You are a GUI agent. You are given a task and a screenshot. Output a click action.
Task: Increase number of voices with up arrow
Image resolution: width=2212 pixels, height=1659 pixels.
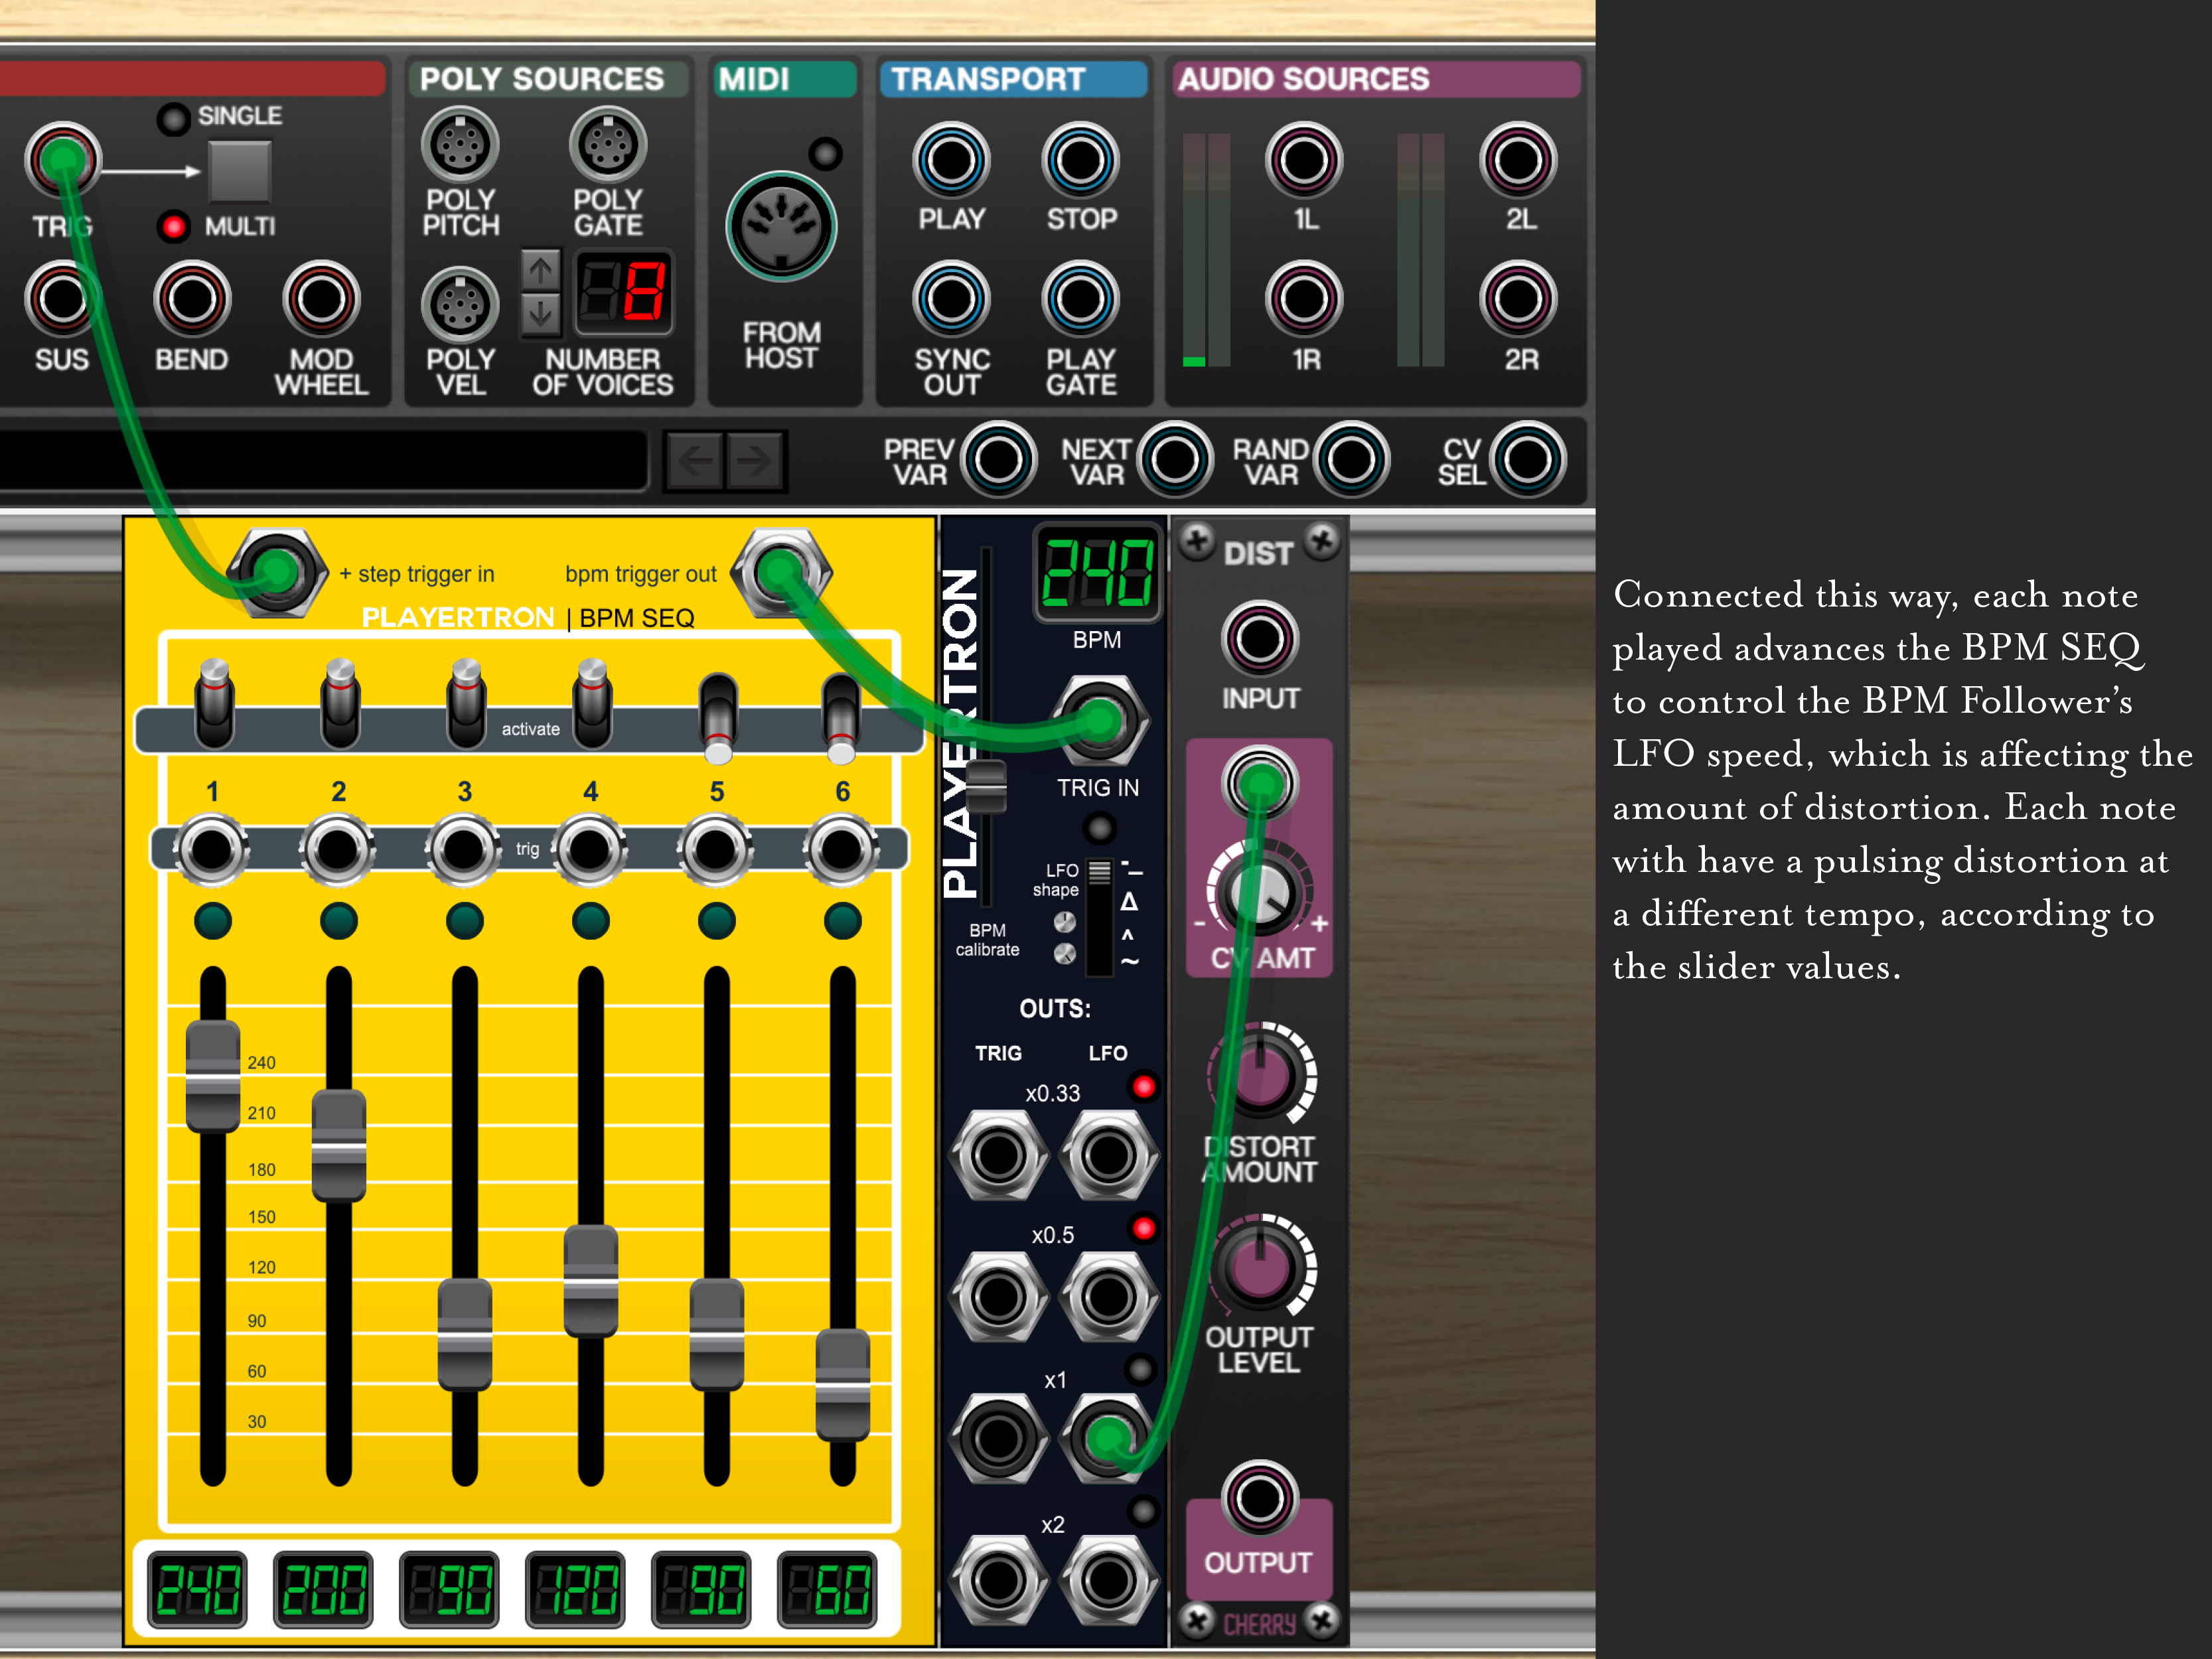tap(540, 269)
